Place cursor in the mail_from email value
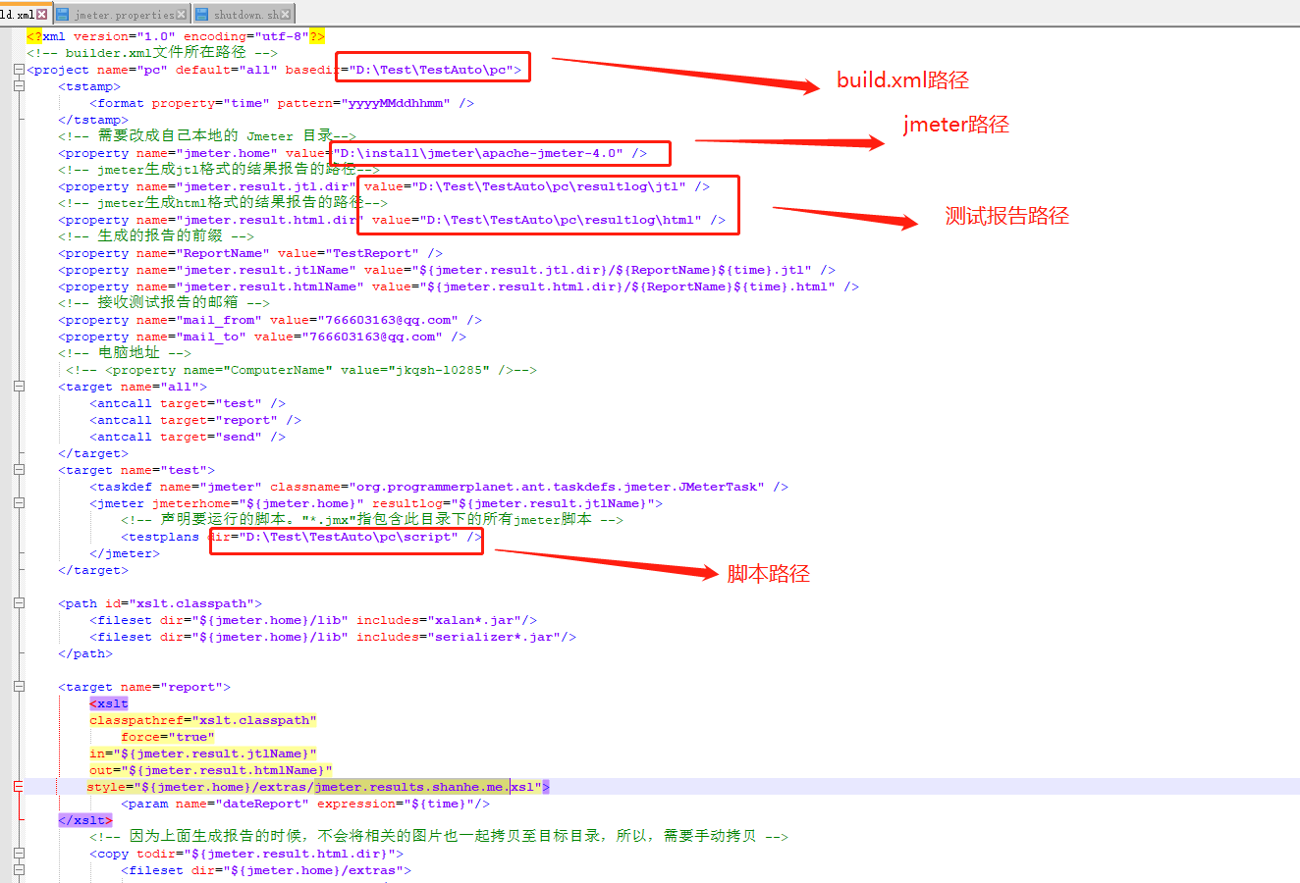1300x883 pixels. coord(326,319)
